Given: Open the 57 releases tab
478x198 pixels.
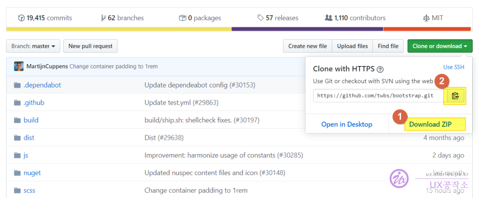Looking at the screenshot, I should coord(278,18).
